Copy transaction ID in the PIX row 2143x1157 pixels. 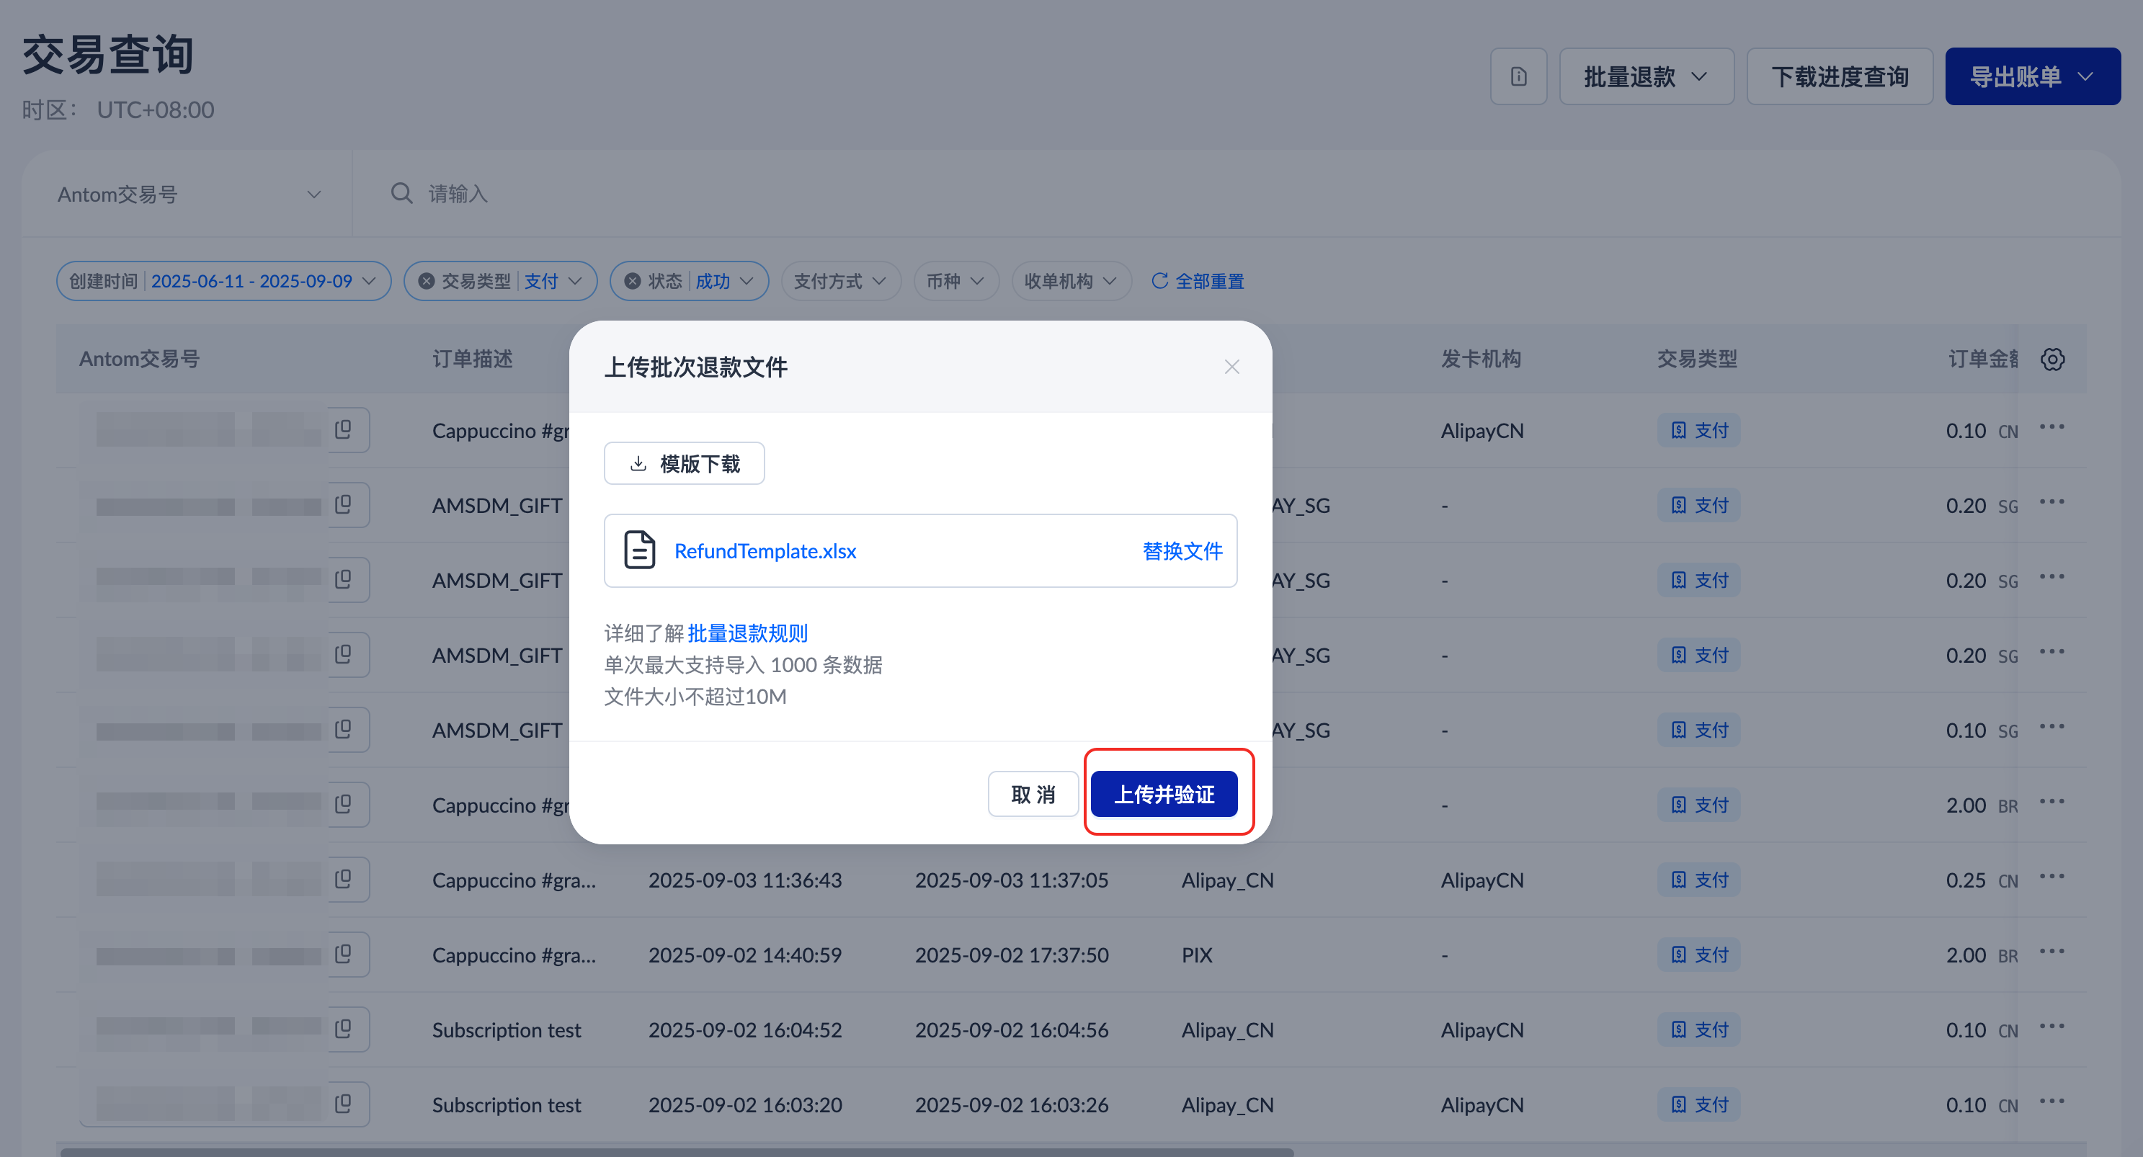point(344,954)
